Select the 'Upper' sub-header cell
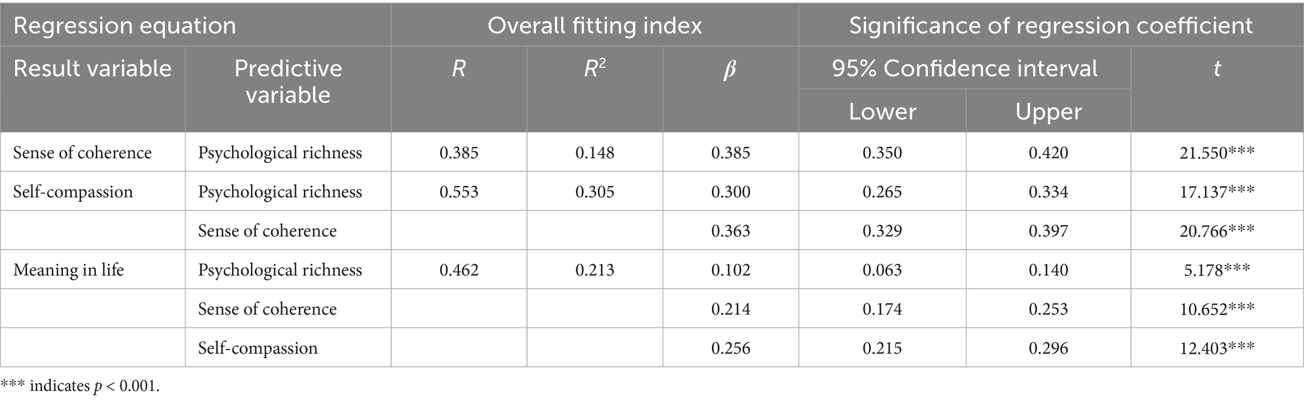The image size is (1304, 401). (x=1048, y=112)
